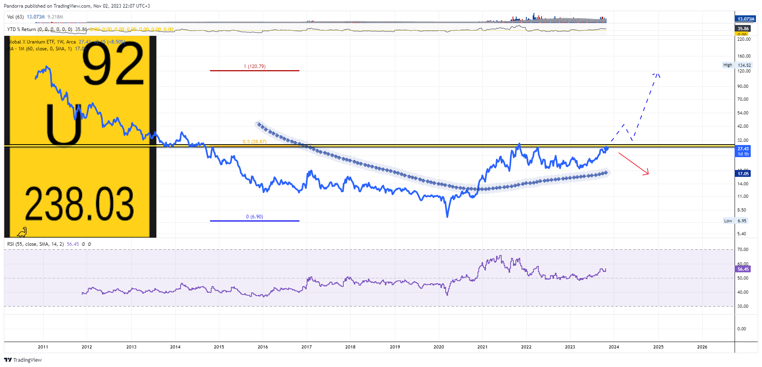
Task: Click the 42.00 price axis label
Action: point(743,126)
